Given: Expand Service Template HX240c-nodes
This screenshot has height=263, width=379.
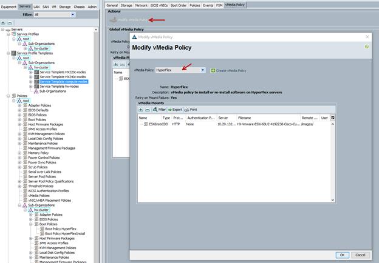Looking at the screenshot, I should [31, 77].
